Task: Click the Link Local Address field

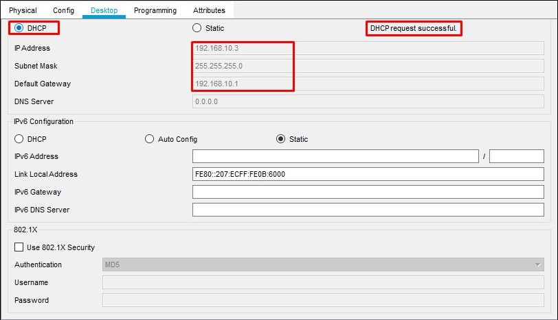Action: [x=368, y=174]
